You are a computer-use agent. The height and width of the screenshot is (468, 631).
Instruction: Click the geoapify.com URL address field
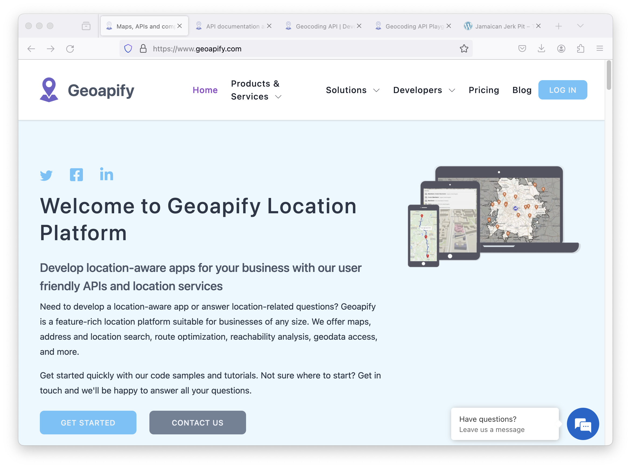click(x=296, y=48)
